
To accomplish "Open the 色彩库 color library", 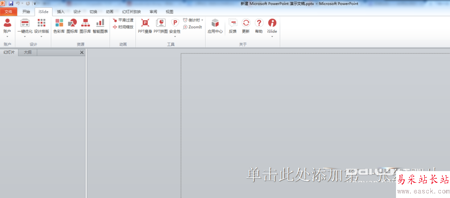I will click(x=59, y=26).
